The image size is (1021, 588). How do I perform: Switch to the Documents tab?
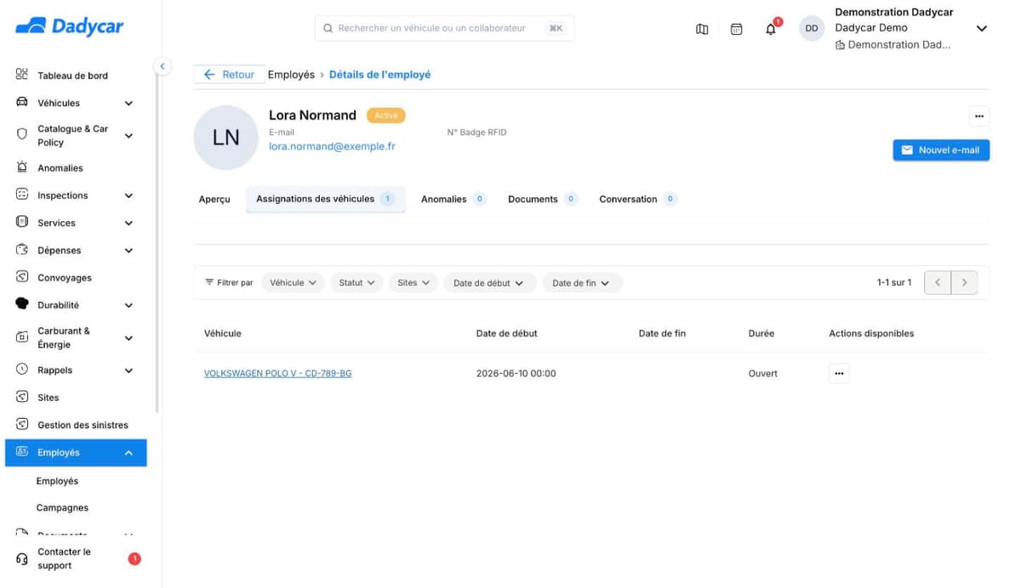pyautogui.click(x=543, y=200)
